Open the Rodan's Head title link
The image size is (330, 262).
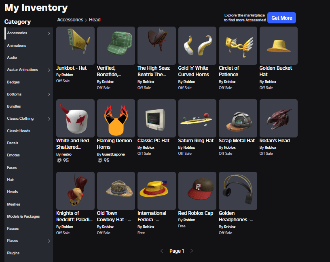point(275,141)
